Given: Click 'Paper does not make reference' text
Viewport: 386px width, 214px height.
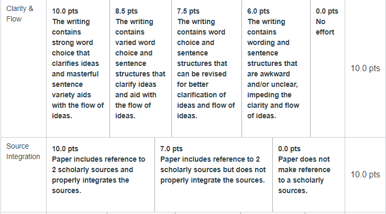Looking at the screenshot, I should pyautogui.click(x=304, y=164).
